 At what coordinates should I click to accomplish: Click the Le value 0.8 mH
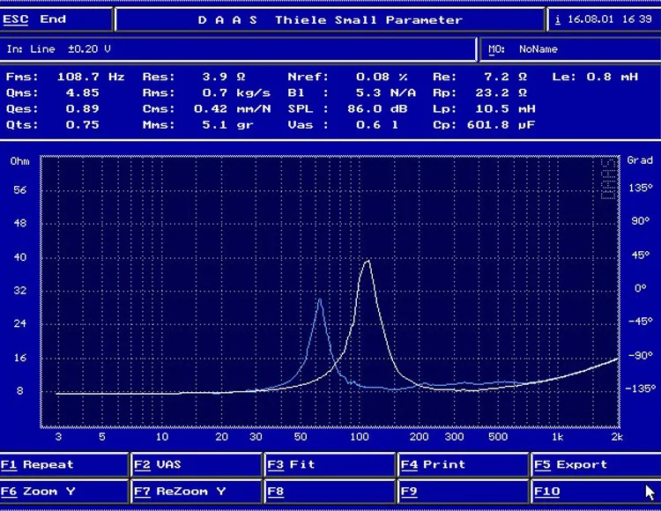tap(613, 77)
